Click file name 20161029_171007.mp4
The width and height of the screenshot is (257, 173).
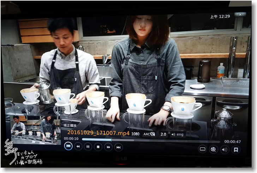[98, 133]
